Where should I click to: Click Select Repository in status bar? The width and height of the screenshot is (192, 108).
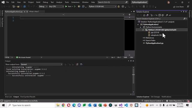coord(175,101)
